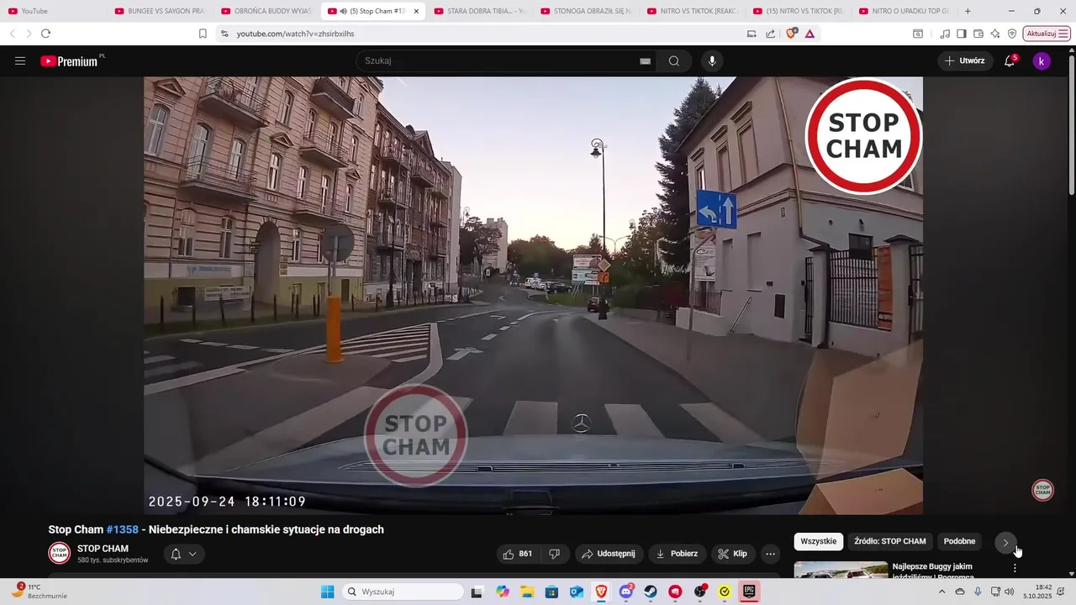Switch to BUNGEE VS SAYGON tab
The image size is (1076, 605).
(160, 11)
